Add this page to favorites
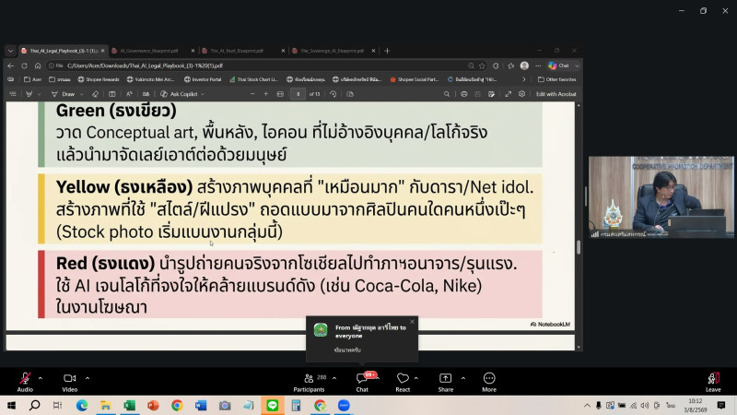The width and height of the screenshot is (737, 415). tap(482, 65)
